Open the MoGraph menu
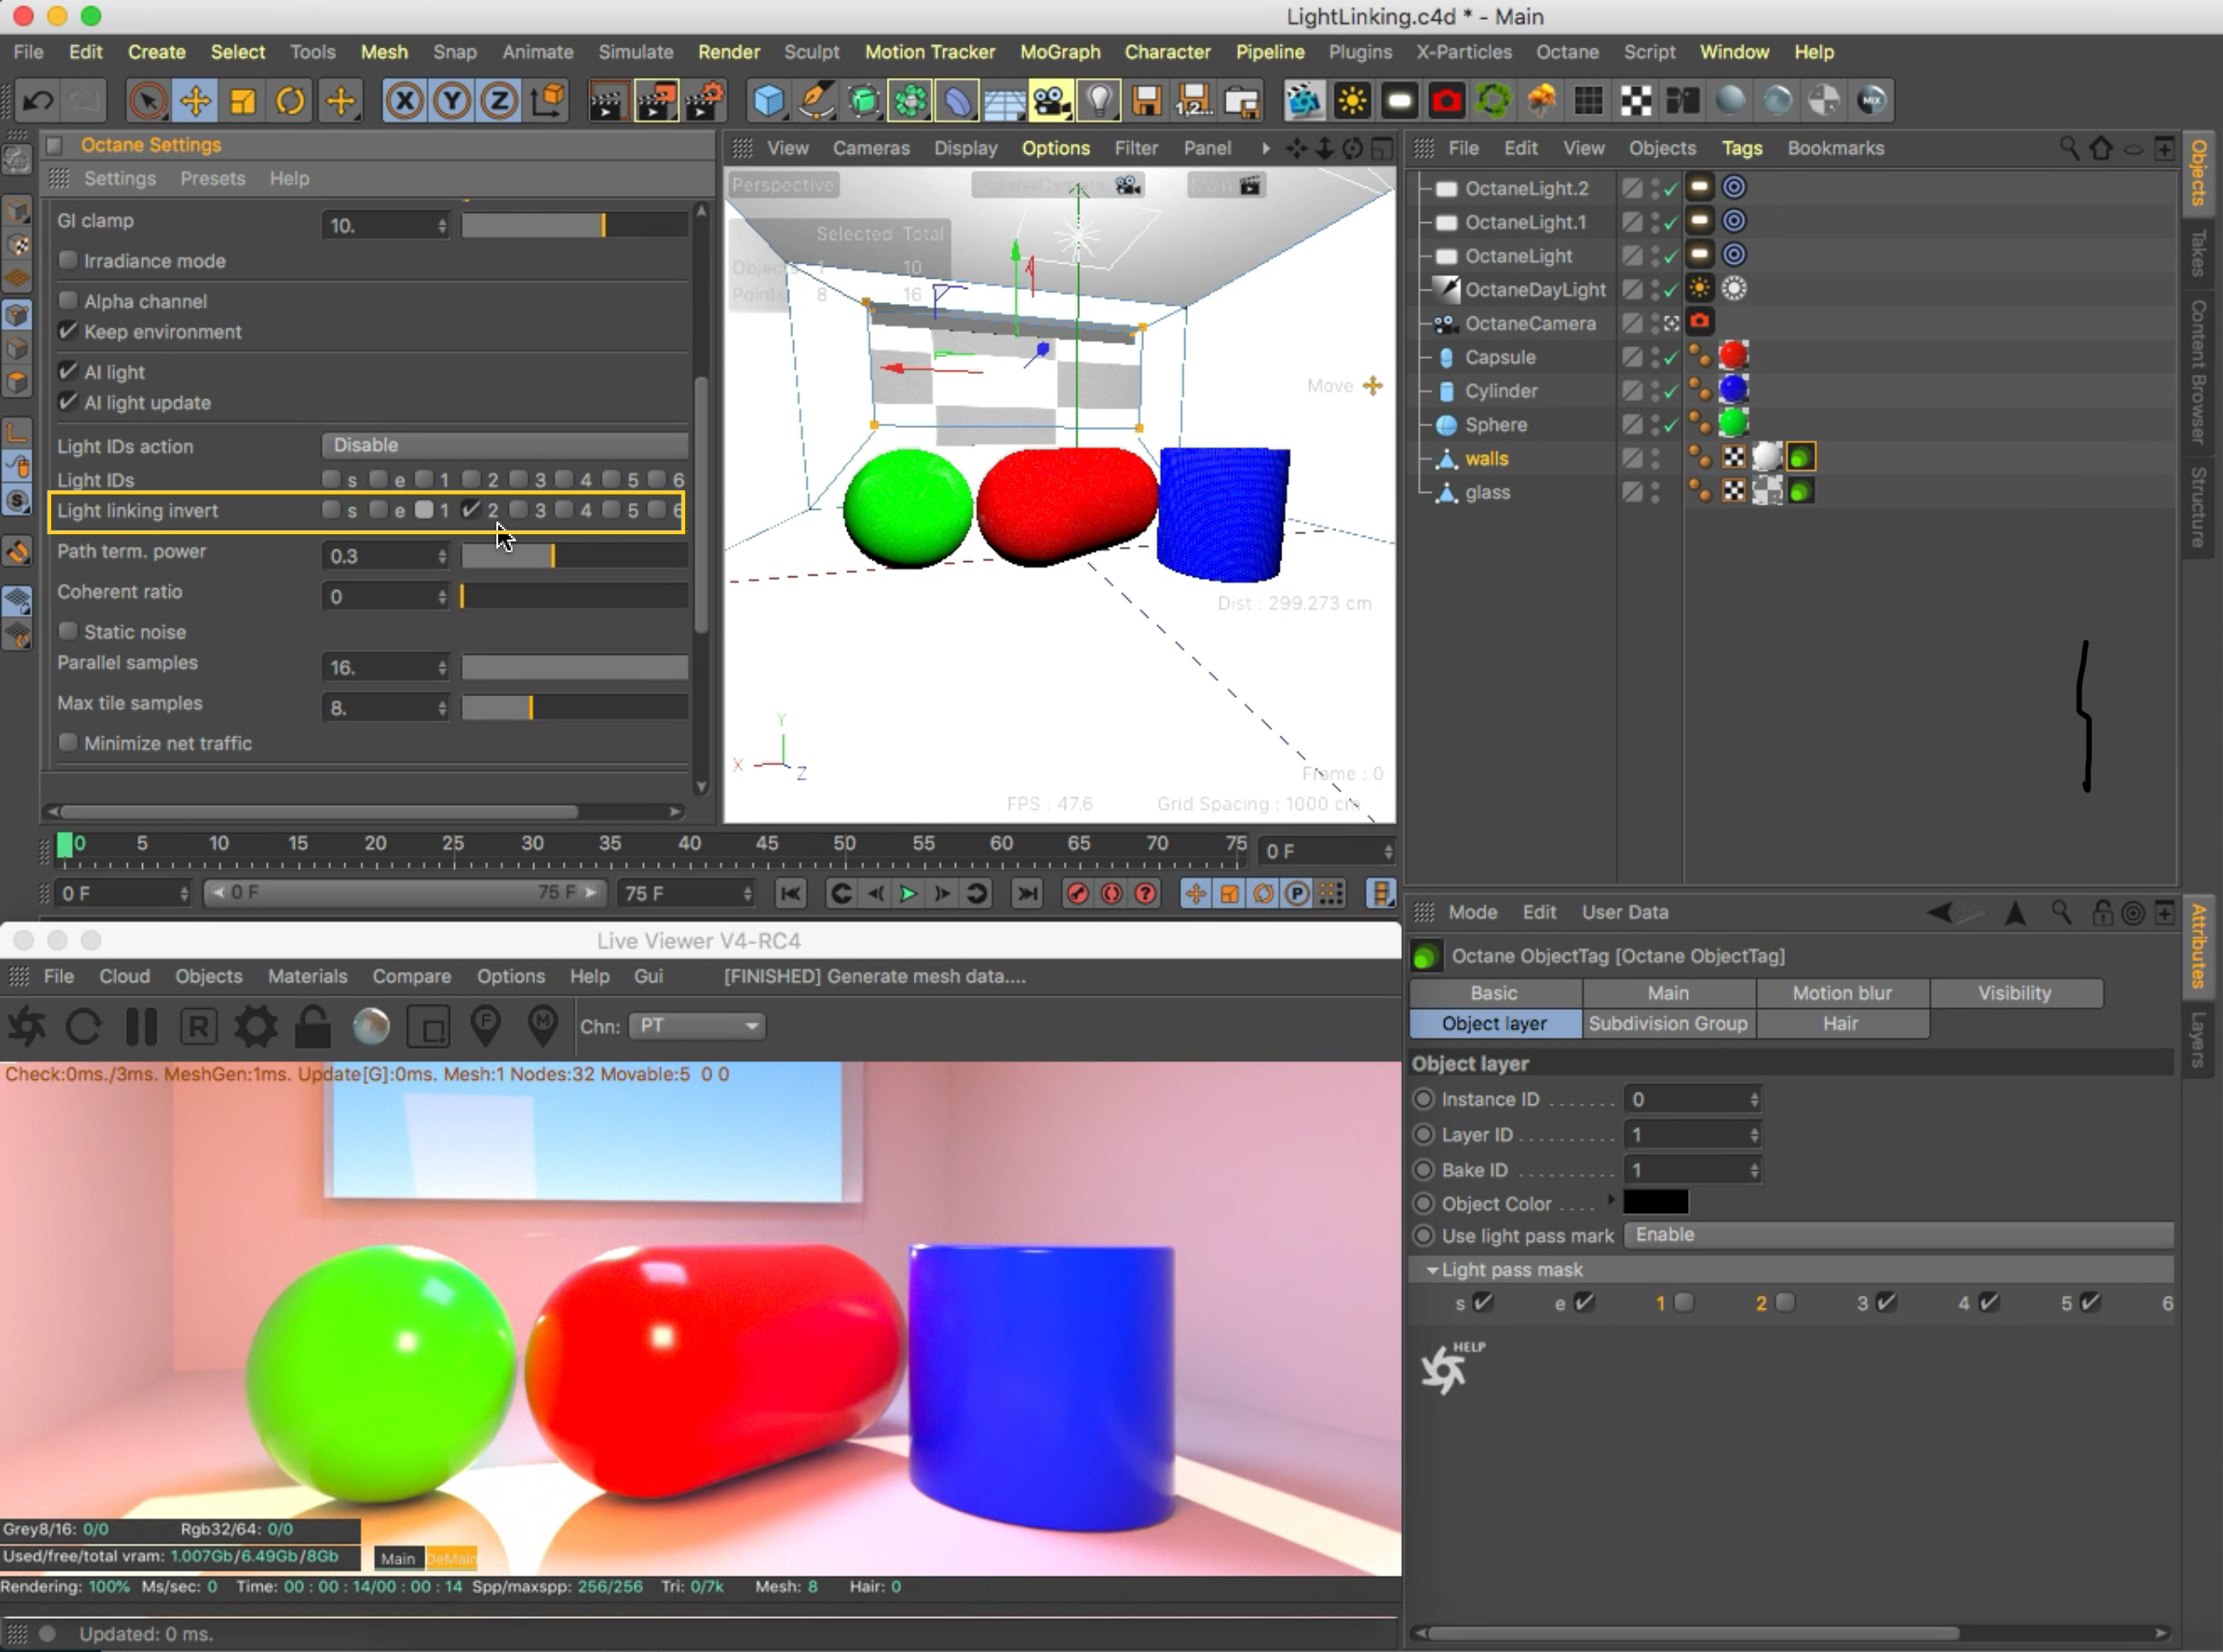This screenshot has height=1652, width=2223. (1059, 52)
